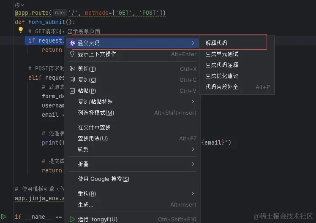This screenshot has width=316, height=223.
Task: Expand the 转到 submenu arrow
Action: (x=193, y=149)
